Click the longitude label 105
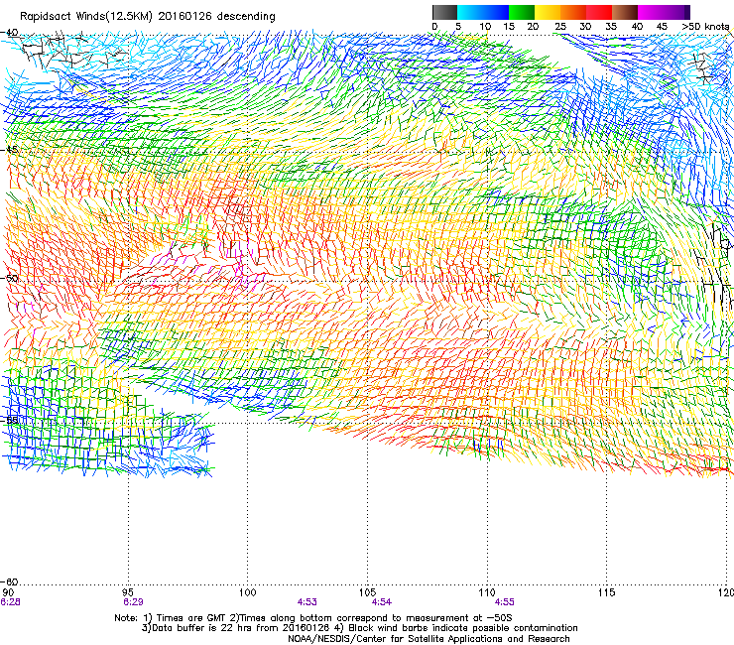Viewport: 734px width, 645px height. 367,592
